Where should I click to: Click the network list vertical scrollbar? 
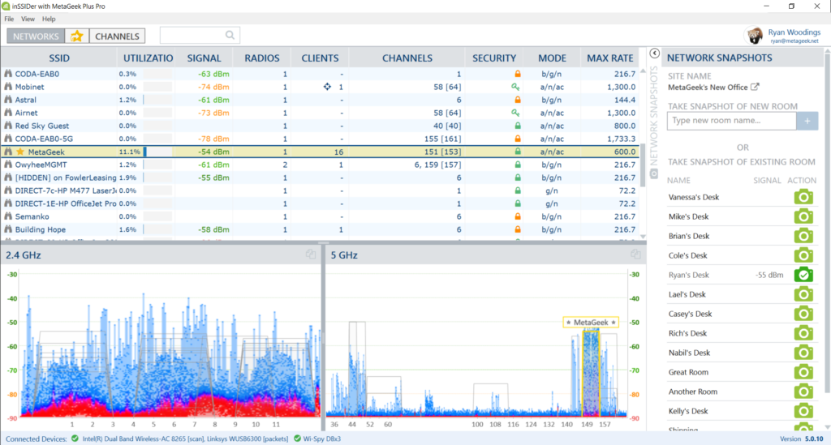643,165
